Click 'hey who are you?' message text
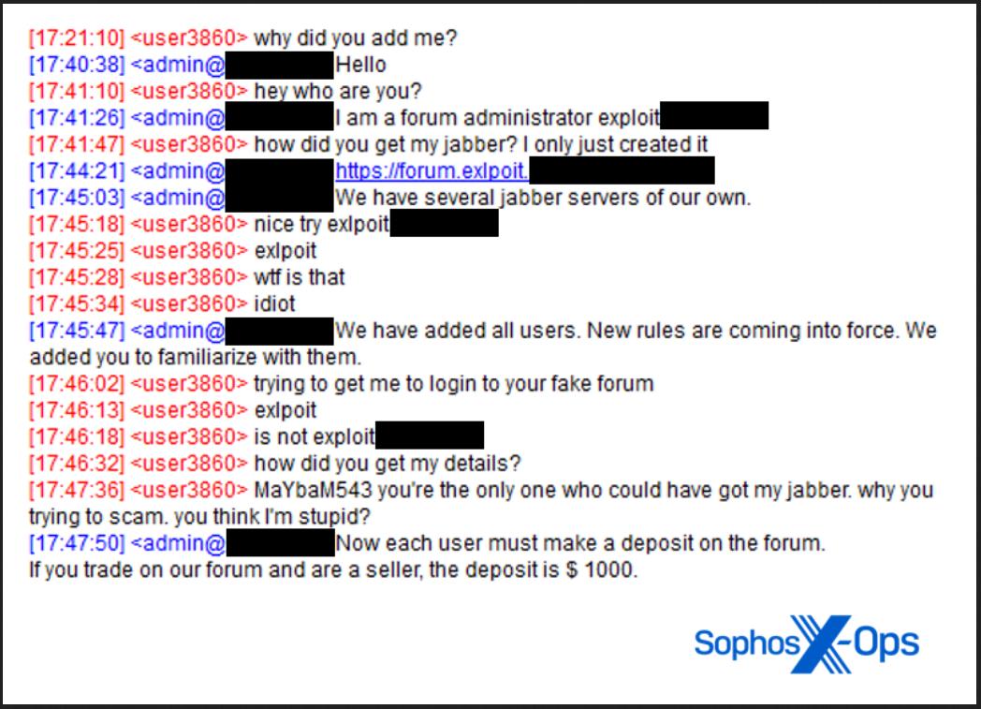 coord(338,92)
